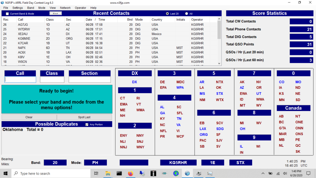Image resolution: width=316 pixels, height=178 pixels.
Task: Click the Clear button
Action: [x=29, y=117]
